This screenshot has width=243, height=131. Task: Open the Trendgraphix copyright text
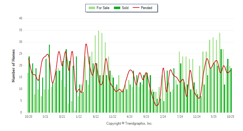129,123
